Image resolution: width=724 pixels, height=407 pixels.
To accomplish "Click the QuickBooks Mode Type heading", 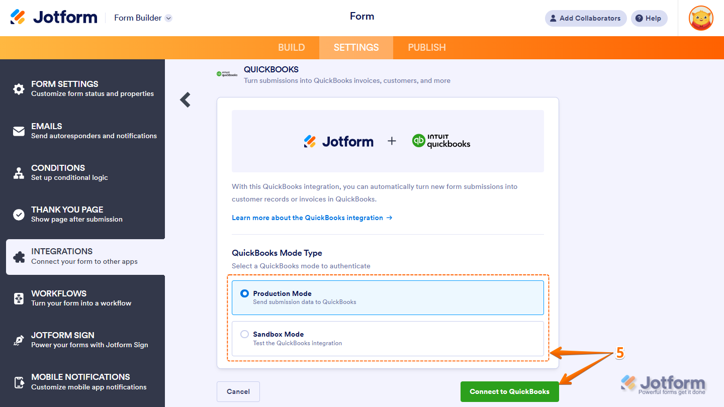I will tap(277, 253).
